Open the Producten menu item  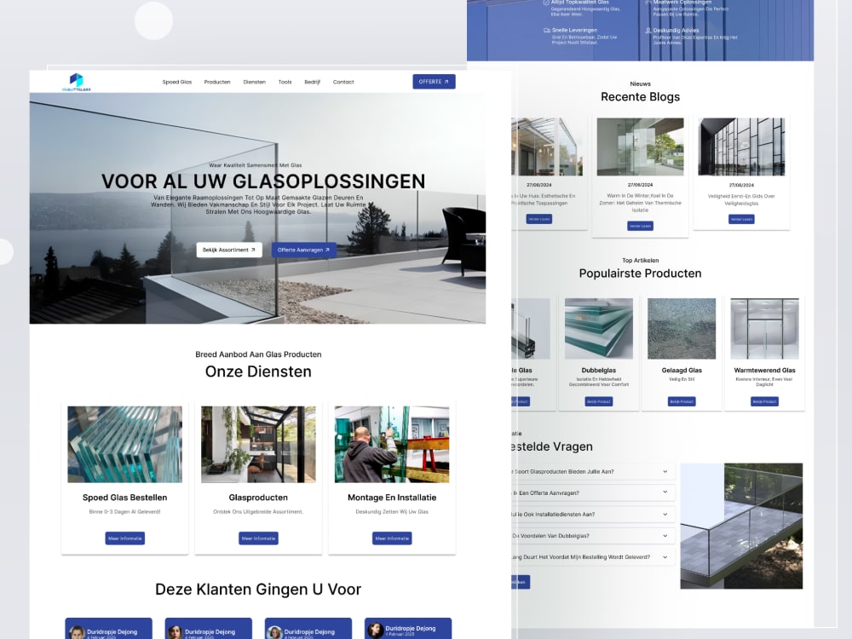217,82
